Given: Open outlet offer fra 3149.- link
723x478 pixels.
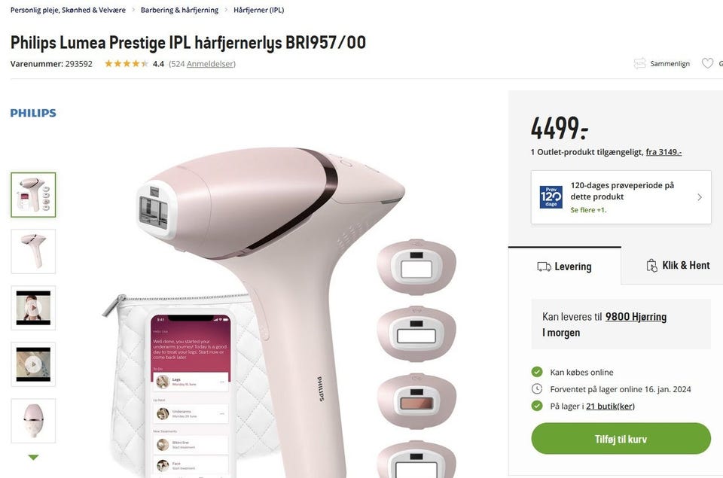Looking at the screenshot, I should pyautogui.click(x=664, y=151).
